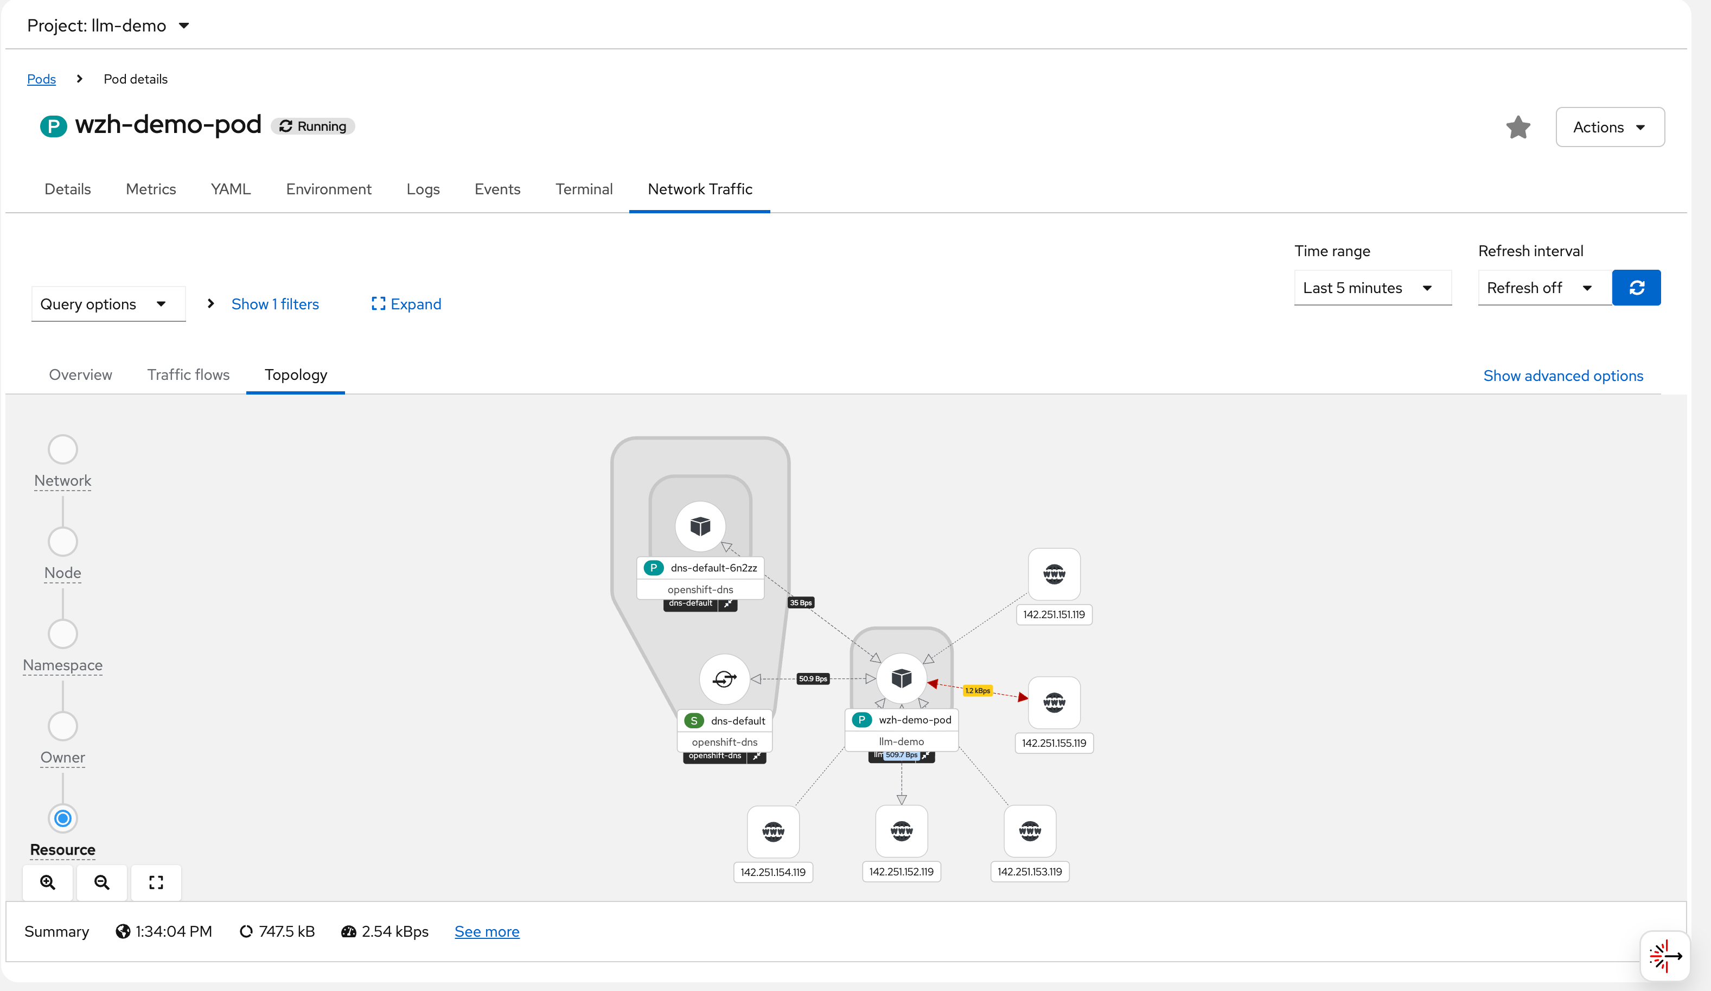Screen dimensions: 1711x991
Task: Select the Network scope radio button
Action: 62,449
